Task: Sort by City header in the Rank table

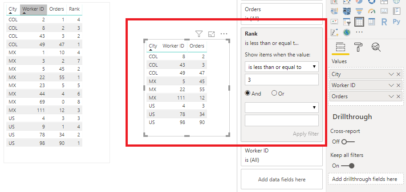Action: (x=13, y=10)
